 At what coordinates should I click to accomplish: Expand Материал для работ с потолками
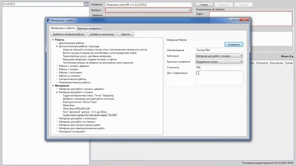[57, 119]
